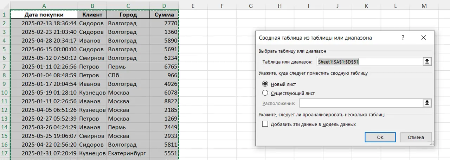Select column H header
Image resolution: width=450 pixels, height=160 pixels.
(x=279, y=6)
